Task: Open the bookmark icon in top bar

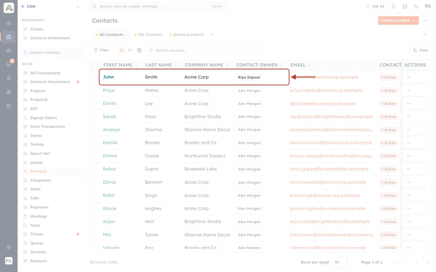Action: [394, 6]
